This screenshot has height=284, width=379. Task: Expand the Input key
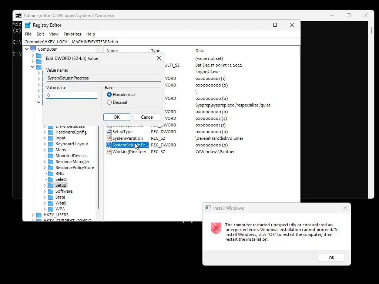[44, 138]
